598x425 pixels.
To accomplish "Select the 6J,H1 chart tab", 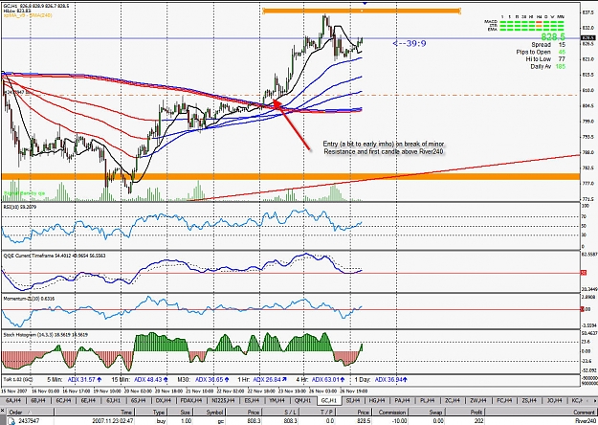I will (x=113, y=400).
